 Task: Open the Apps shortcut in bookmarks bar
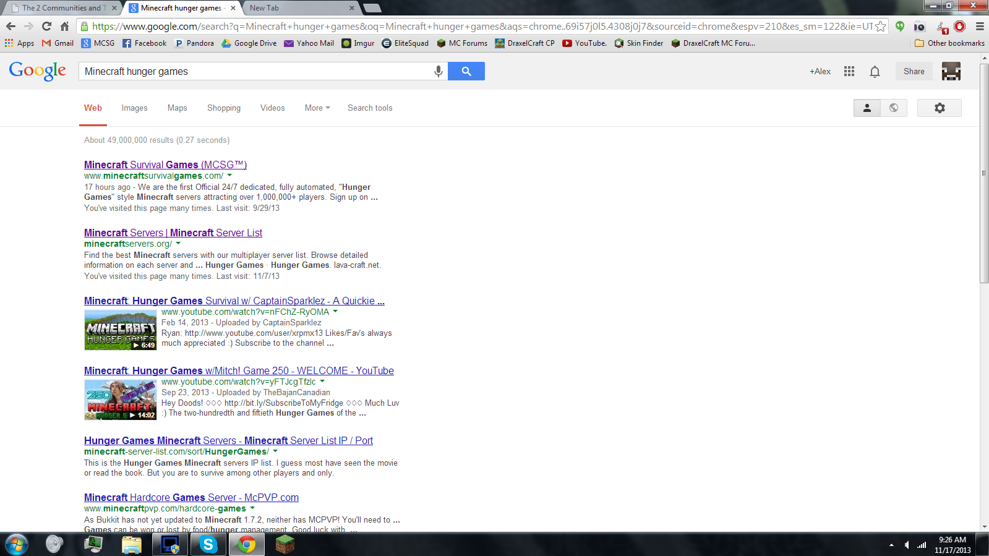pyautogui.click(x=19, y=43)
